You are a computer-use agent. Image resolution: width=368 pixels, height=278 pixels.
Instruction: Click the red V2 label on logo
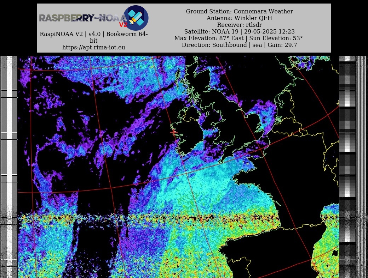pyautogui.click(x=123, y=25)
